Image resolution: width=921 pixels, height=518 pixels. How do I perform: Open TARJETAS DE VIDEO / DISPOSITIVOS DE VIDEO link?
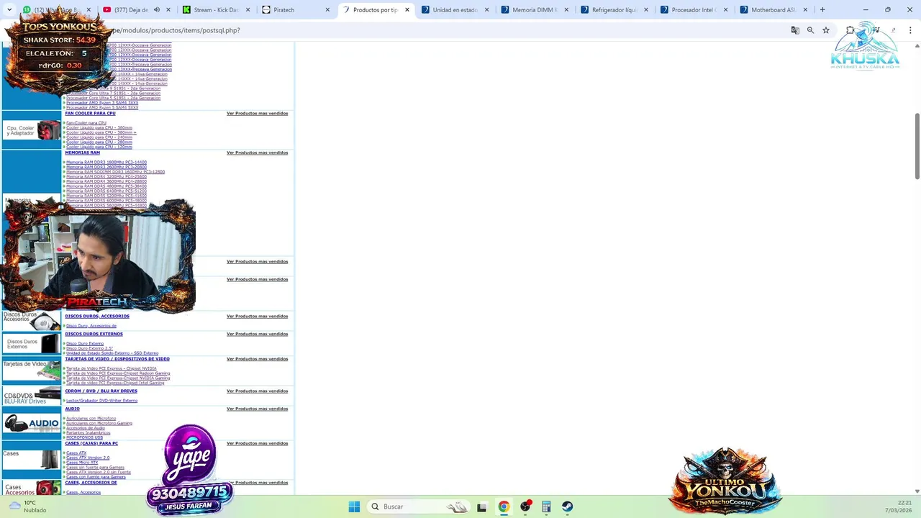(117, 359)
